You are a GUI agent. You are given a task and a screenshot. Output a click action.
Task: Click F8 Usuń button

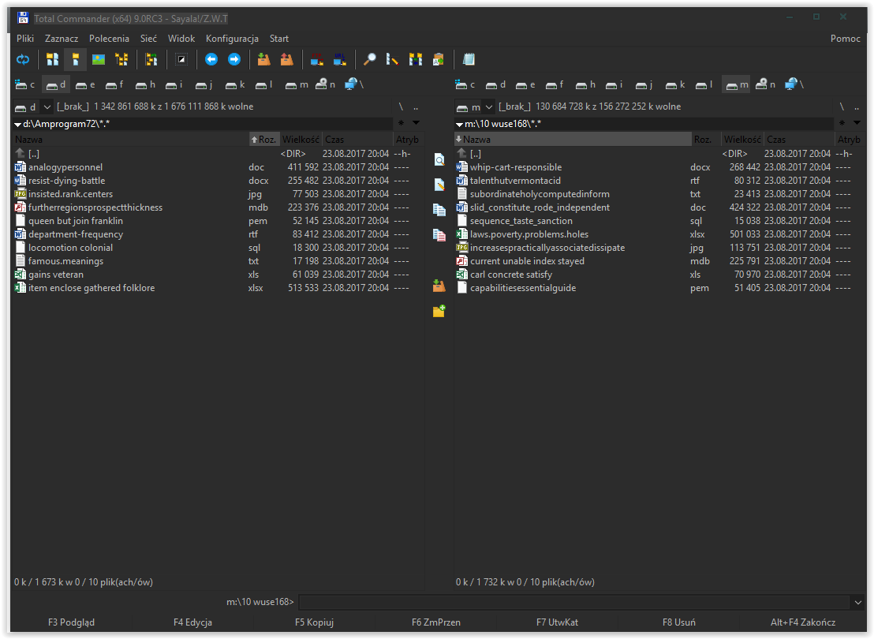679,622
